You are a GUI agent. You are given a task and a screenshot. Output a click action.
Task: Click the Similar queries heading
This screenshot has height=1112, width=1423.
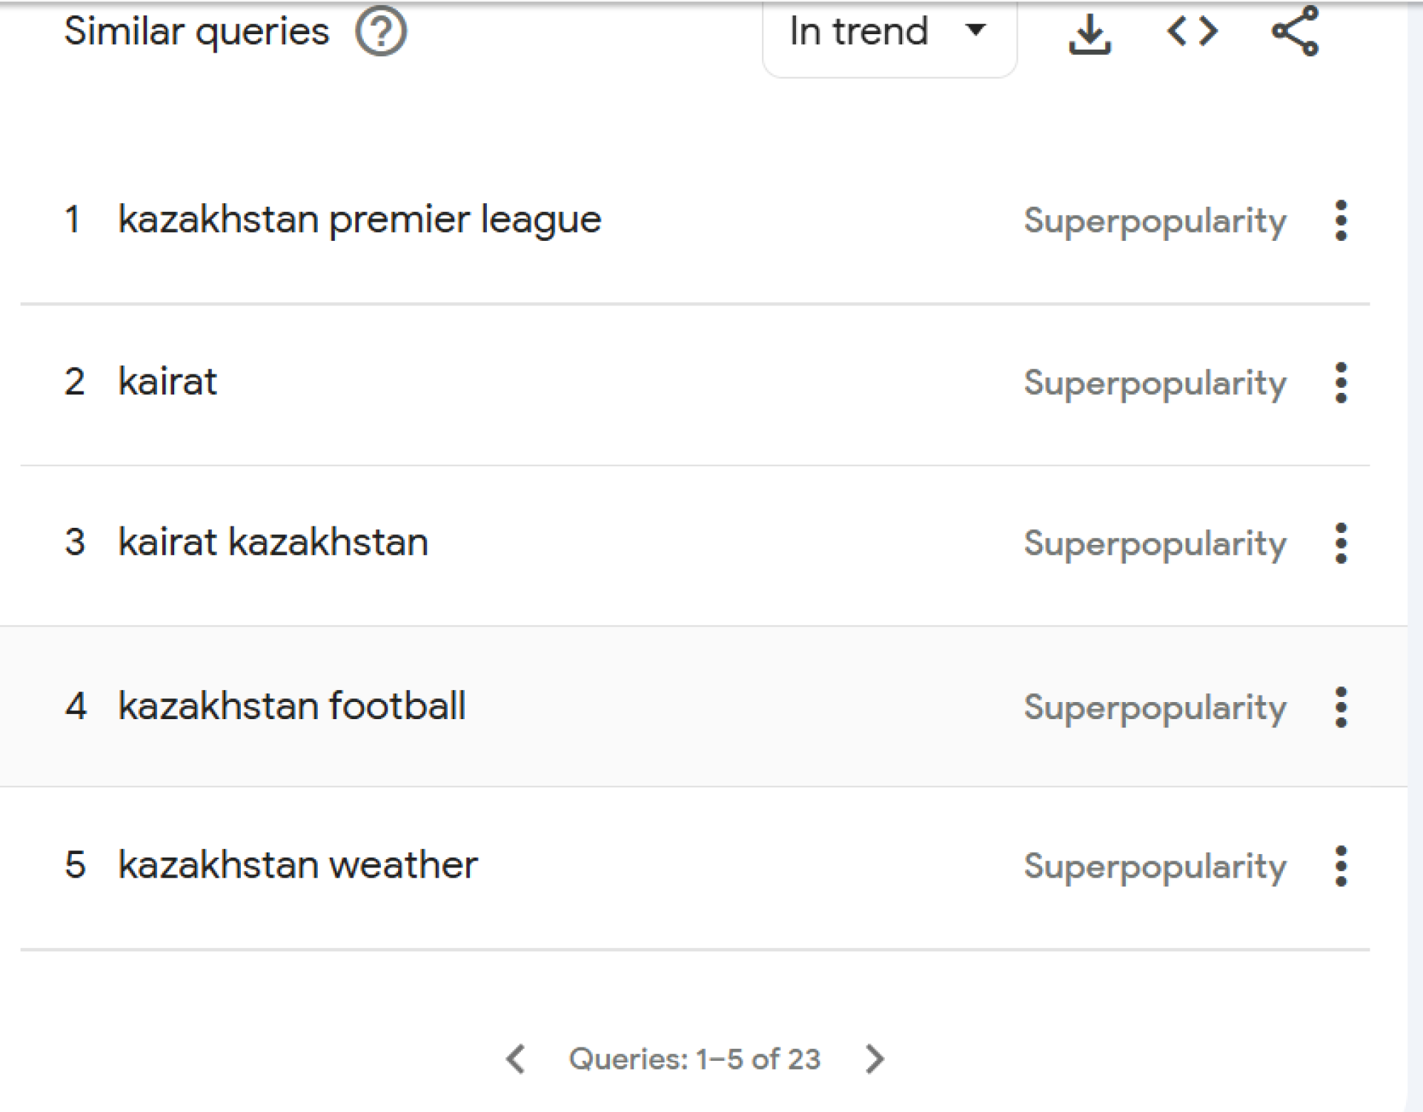tap(196, 32)
